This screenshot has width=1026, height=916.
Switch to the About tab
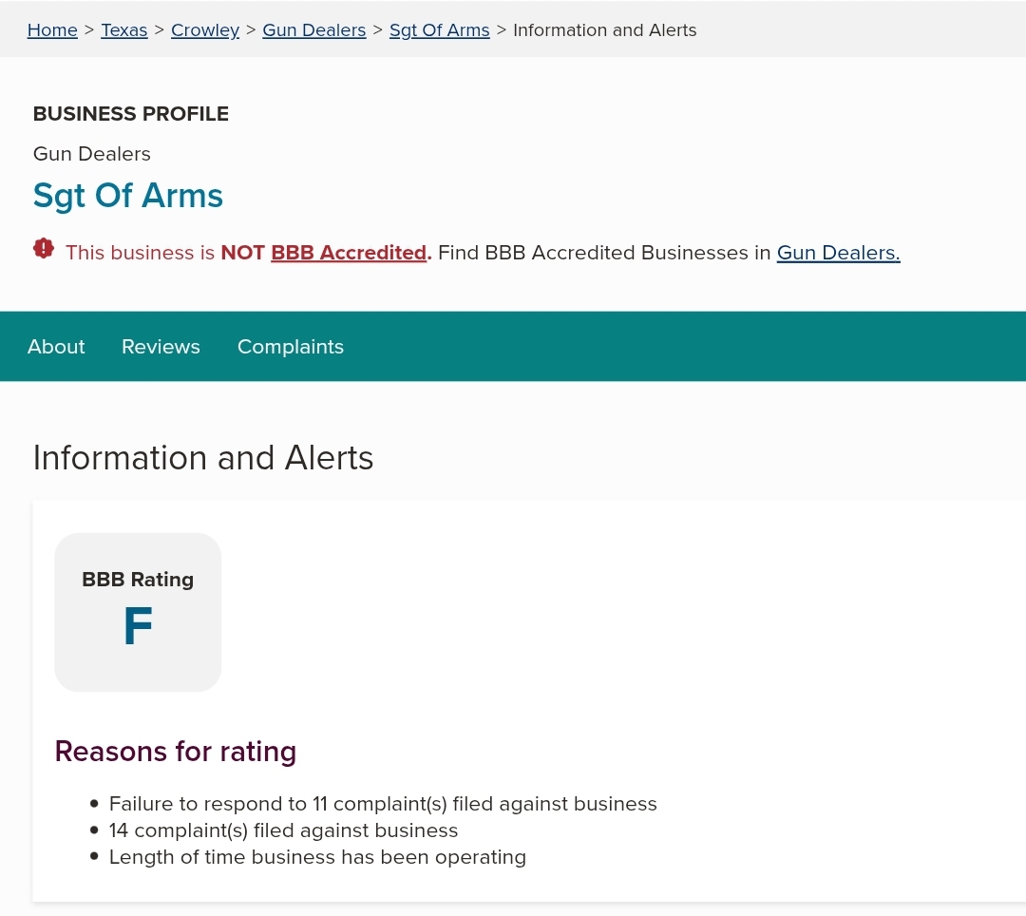tap(56, 346)
